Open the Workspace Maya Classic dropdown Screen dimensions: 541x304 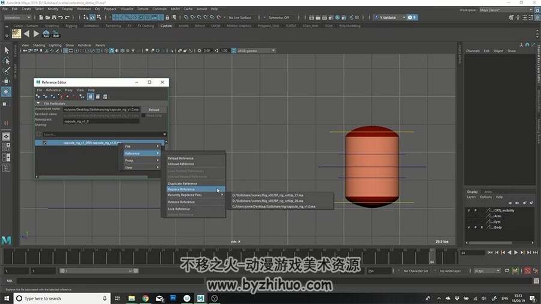point(506,10)
